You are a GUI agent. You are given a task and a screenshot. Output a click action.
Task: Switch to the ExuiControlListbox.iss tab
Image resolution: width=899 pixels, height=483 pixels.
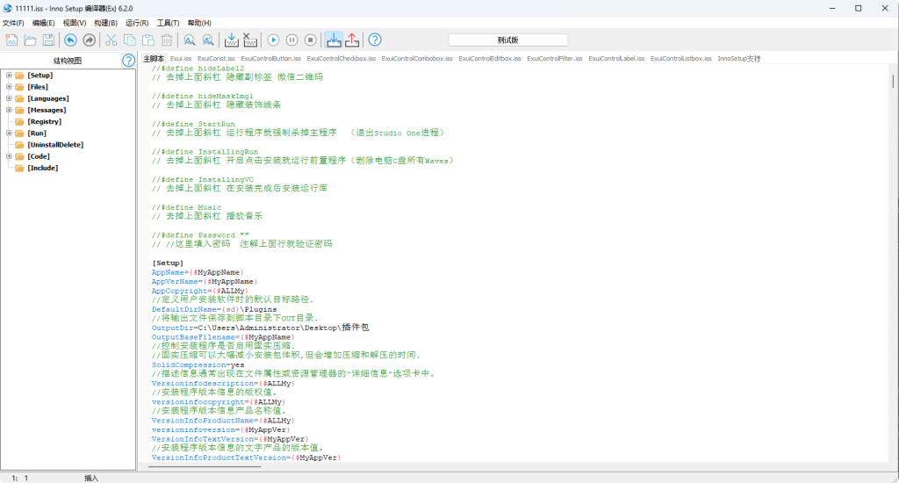pyautogui.click(x=680, y=59)
